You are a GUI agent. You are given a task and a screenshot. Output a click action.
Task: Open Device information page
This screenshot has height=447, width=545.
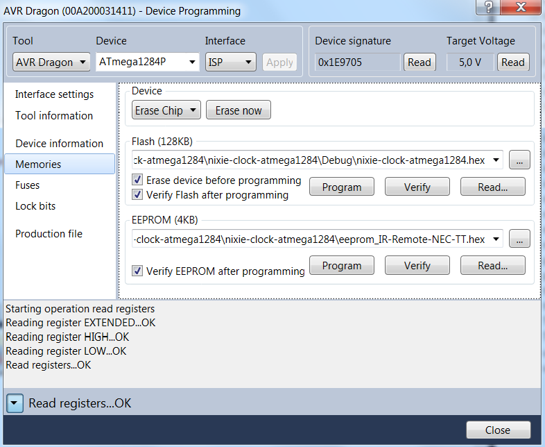point(59,143)
